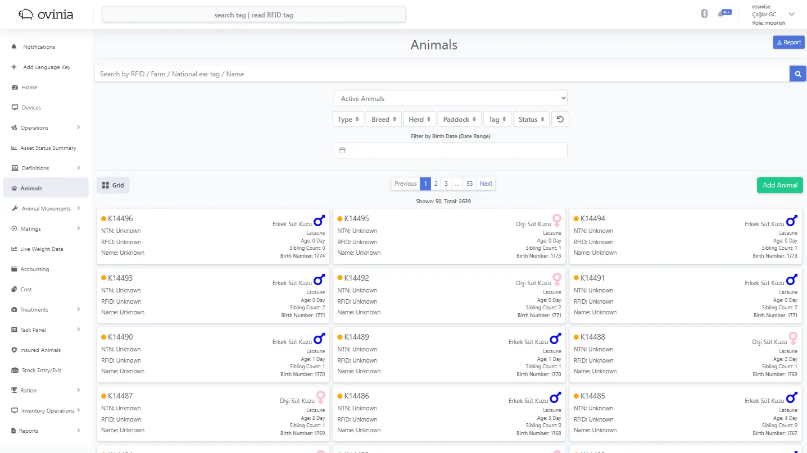Download via the Report button
The image size is (807, 453).
click(788, 42)
